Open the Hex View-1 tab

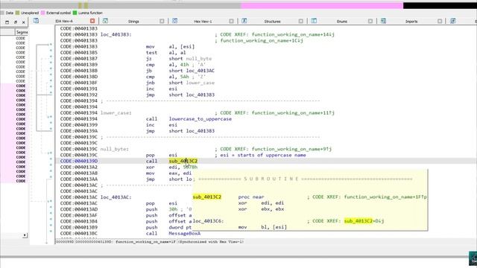click(x=203, y=22)
